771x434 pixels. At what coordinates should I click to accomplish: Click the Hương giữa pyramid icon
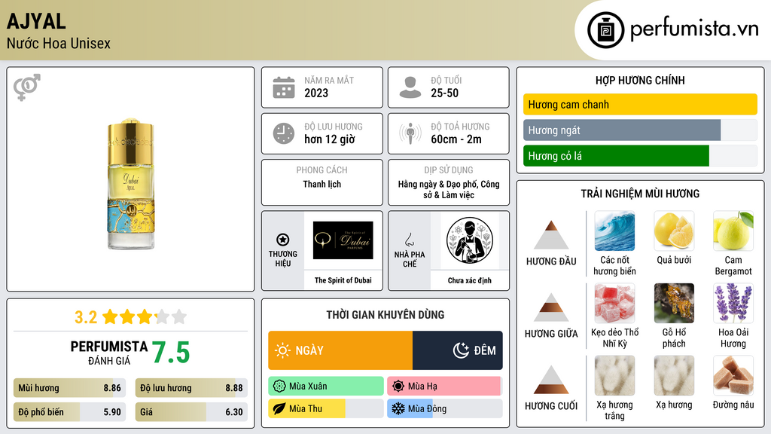click(551, 307)
